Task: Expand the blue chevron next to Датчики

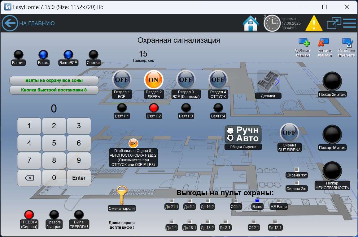Action: click(x=278, y=82)
